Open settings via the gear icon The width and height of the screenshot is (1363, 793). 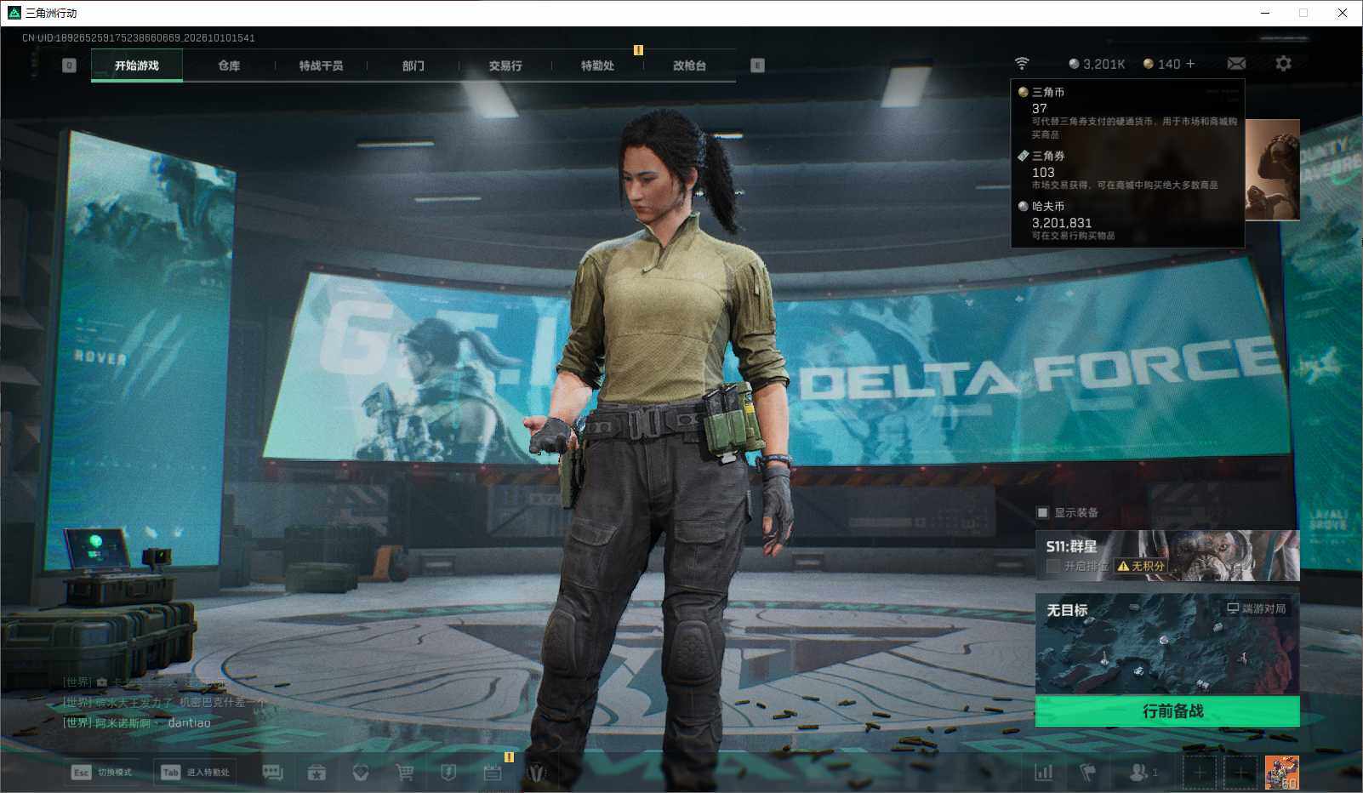click(1283, 64)
